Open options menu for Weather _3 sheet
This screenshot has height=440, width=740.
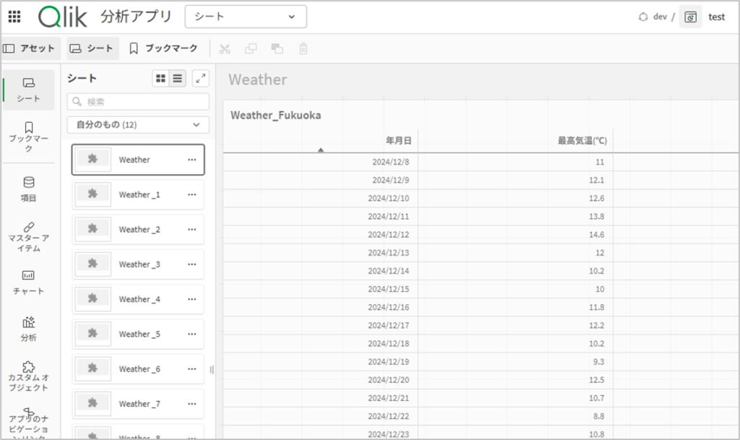[192, 264]
